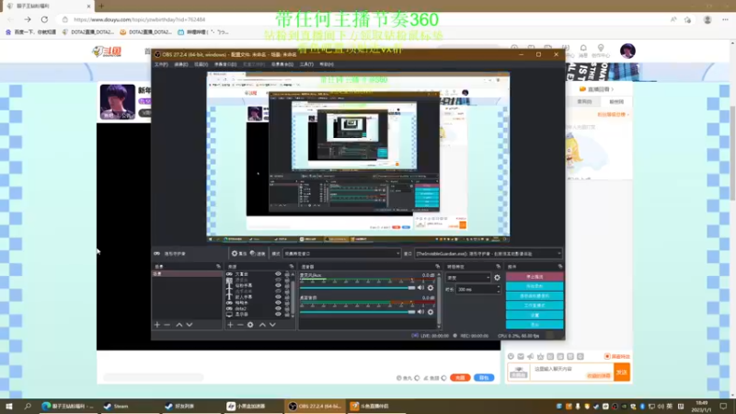Toggle visibility eye of display capture source
Viewport: 736px width, 414px height.
278,314
